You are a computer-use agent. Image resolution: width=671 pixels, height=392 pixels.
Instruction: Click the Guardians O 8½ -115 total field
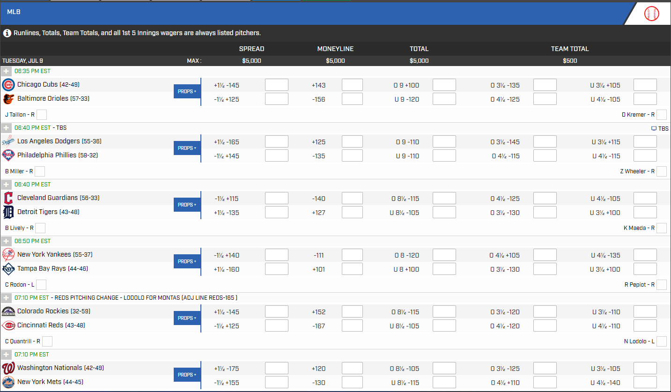444,198
